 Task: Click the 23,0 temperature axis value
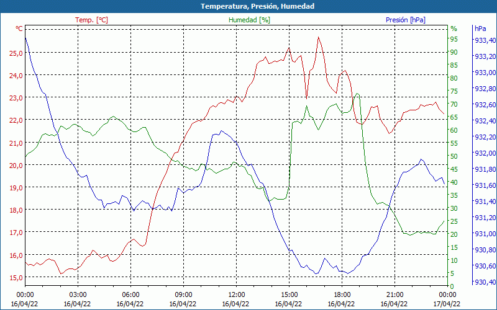point(16,98)
